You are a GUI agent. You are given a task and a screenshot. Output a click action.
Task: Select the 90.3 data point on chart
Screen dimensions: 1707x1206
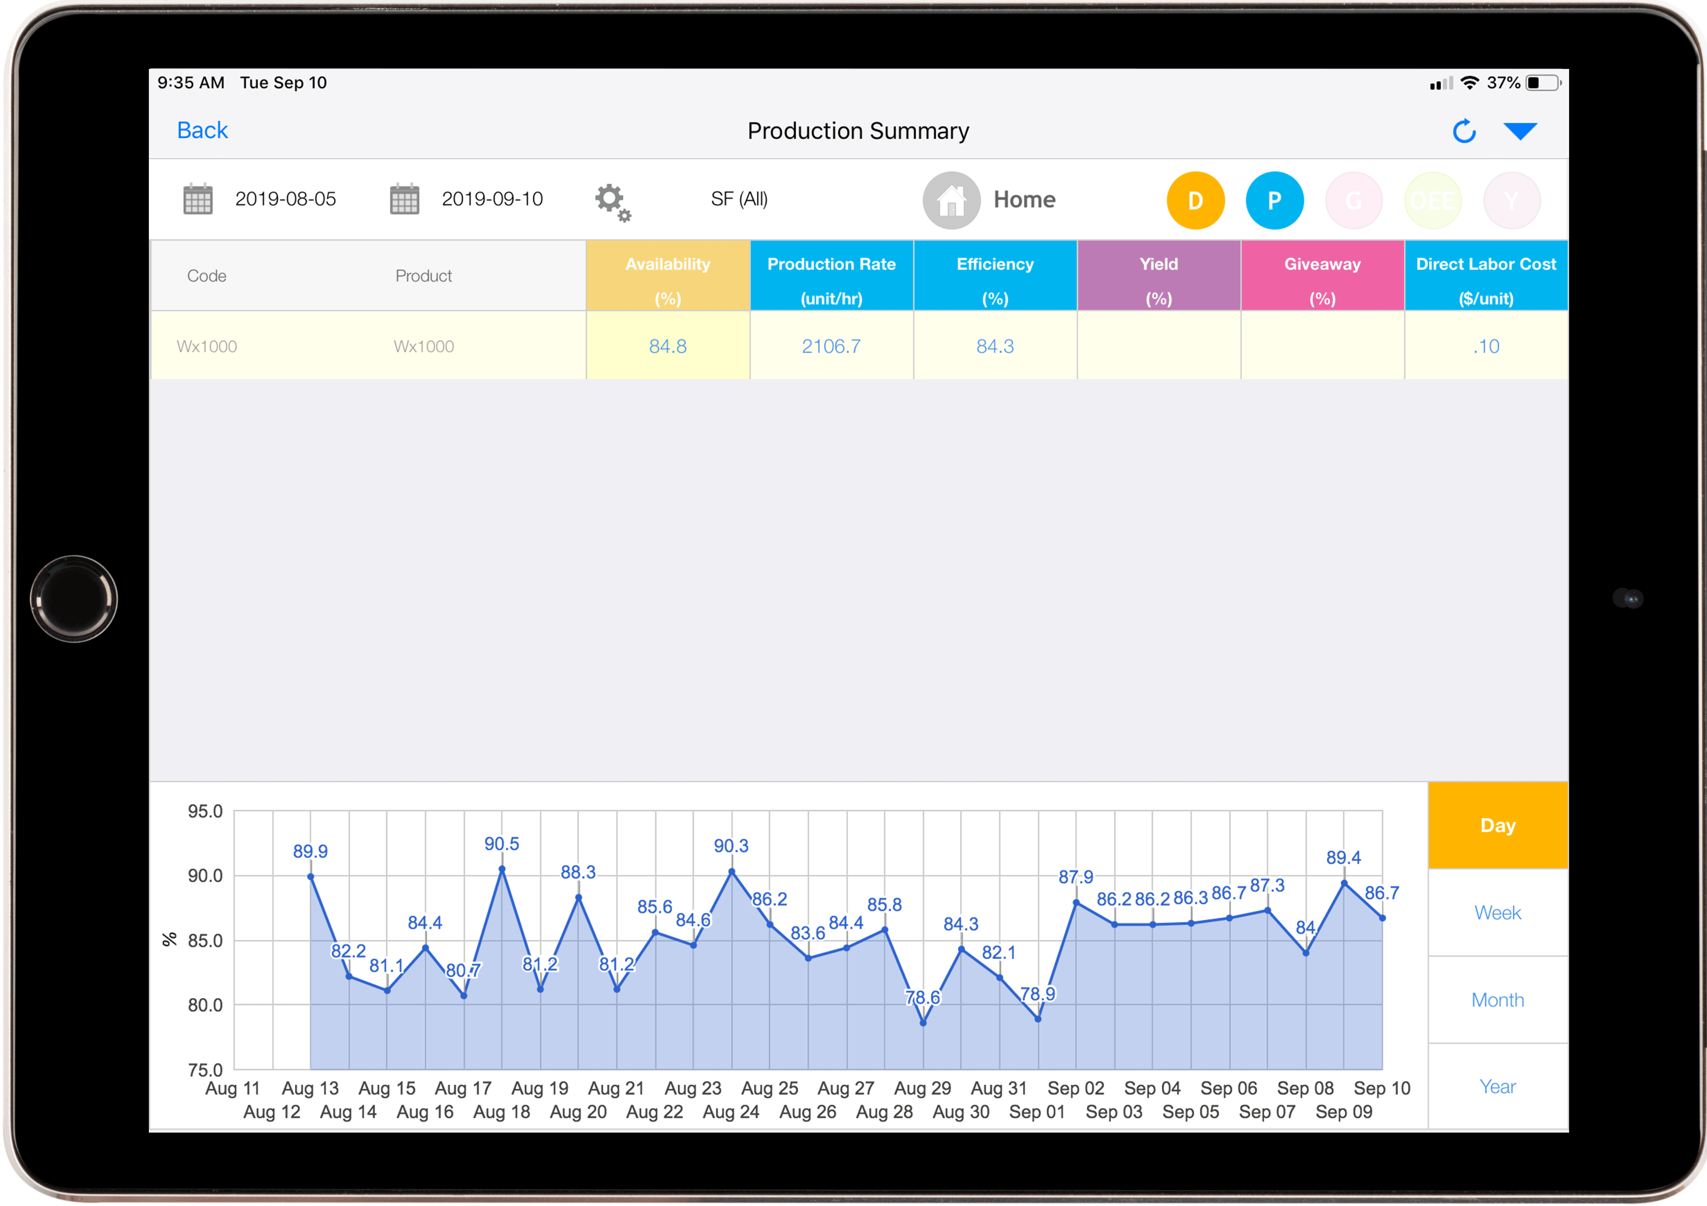pyautogui.click(x=732, y=872)
